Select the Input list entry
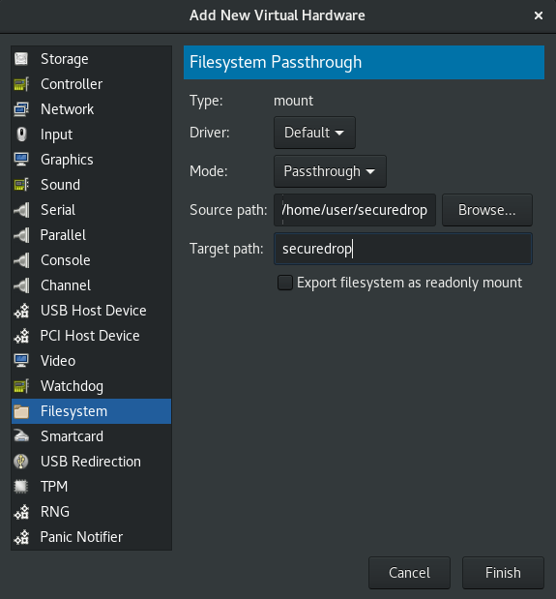 pos(91,135)
